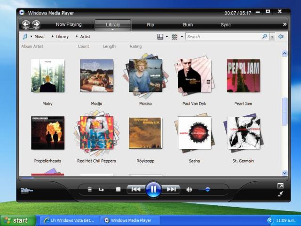
Task: Select the Paul Van Dyk album stack
Action: tap(194, 75)
